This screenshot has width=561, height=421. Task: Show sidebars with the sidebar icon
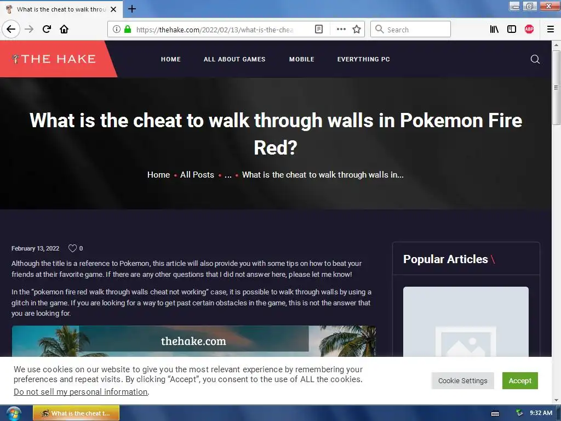click(x=512, y=29)
